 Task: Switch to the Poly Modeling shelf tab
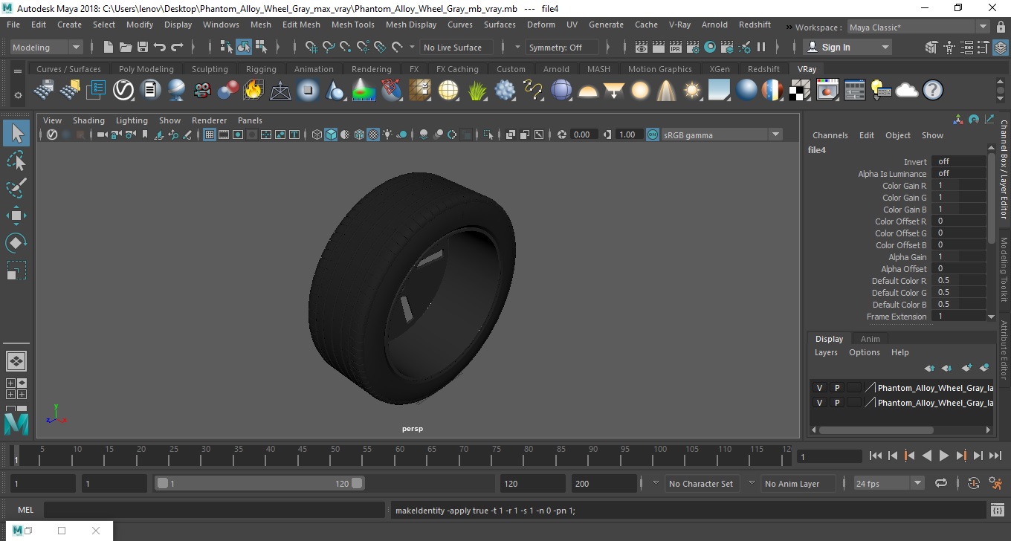(146, 69)
